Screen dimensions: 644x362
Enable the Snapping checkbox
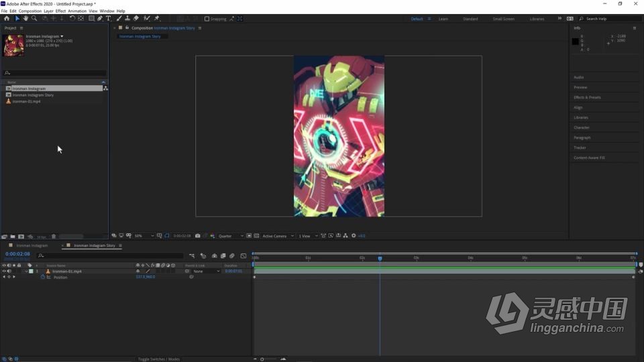click(x=207, y=19)
